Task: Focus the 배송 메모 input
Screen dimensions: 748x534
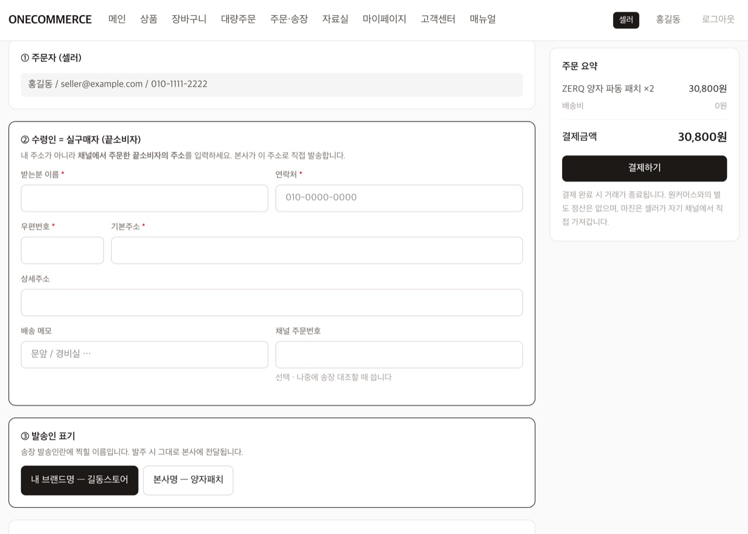Action: (x=144, y=355)
